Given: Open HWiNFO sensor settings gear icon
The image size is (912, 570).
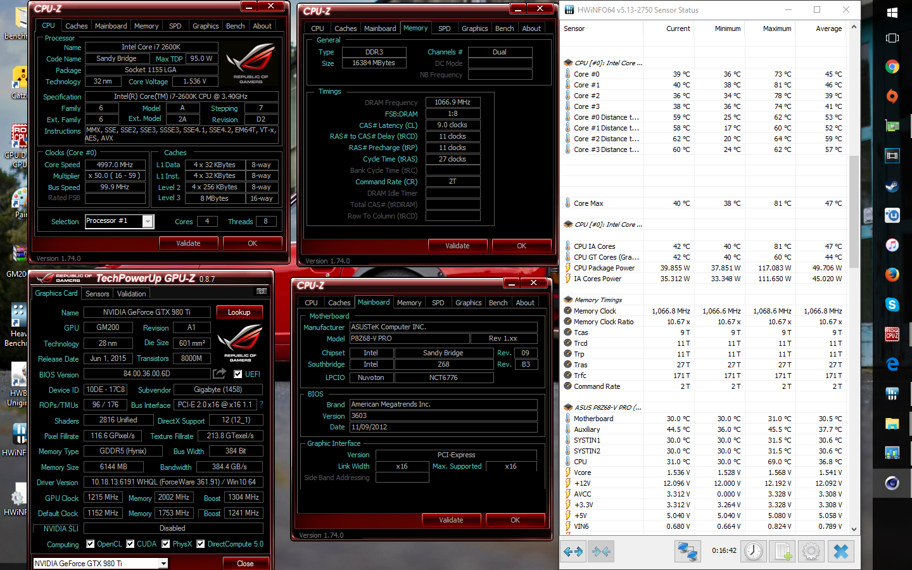Looking at the screenshot, I should tap(811, 552).
